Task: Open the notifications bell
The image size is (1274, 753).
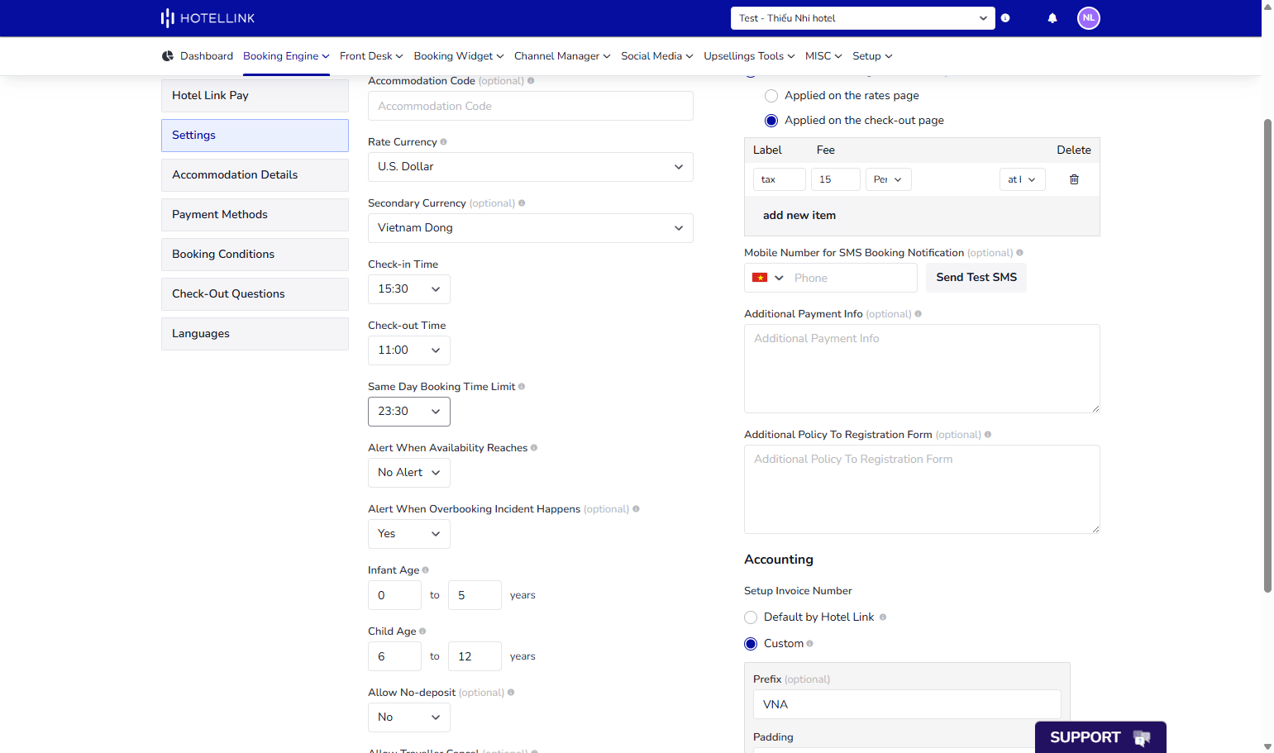Action: 1052,18
